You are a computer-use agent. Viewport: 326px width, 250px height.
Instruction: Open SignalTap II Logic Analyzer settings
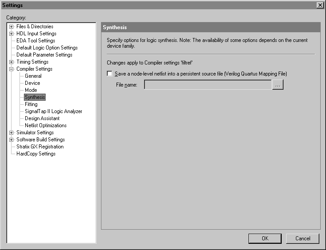[53, 111]
